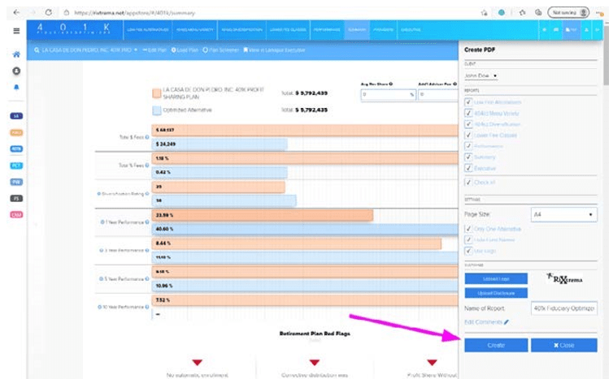The image size is (613, 379).
Task: Click the orange plan legend swatch
Action: [x=156, y=94]
